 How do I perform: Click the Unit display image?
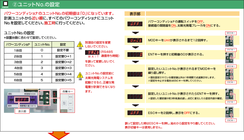click(135, 40)
